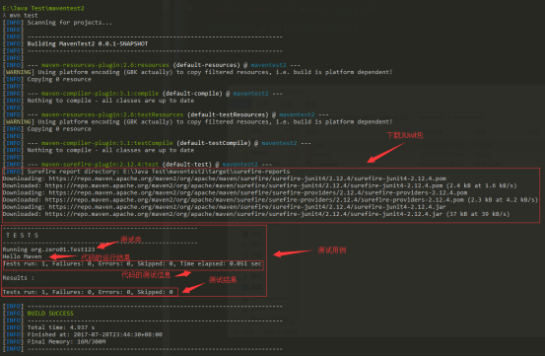The width and height of the screenshot is (545, 357).
Task: Click the Downloading surefire-providers-2.12.4.pom URL
Action: [x=258, y=192]
